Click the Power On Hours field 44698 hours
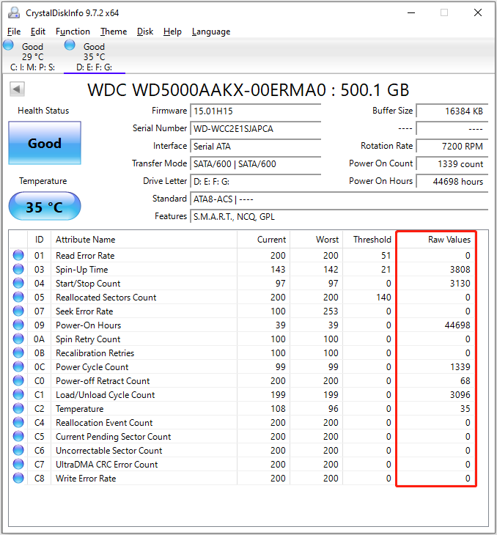 [452, 182]
